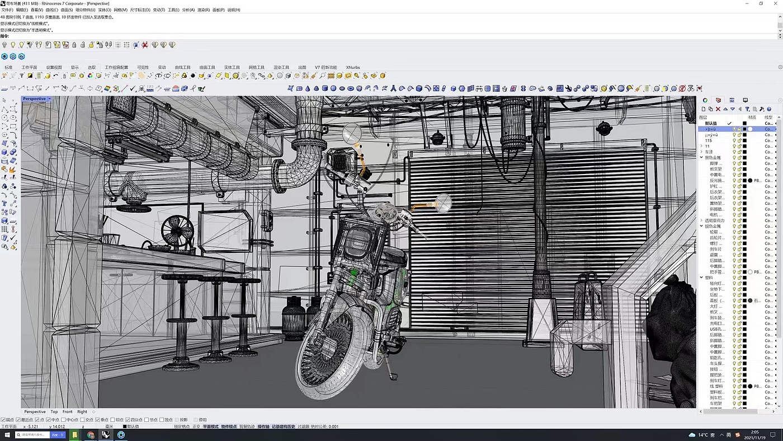
Task: Click the color swatch of layer 115
Action: [x=744, y=140]
